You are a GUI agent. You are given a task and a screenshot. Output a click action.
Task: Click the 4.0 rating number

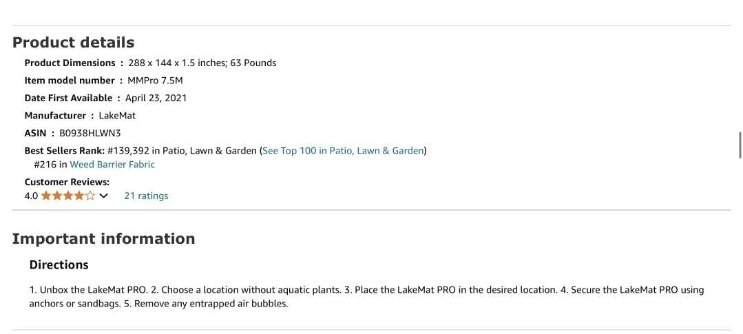coord(31,196)
